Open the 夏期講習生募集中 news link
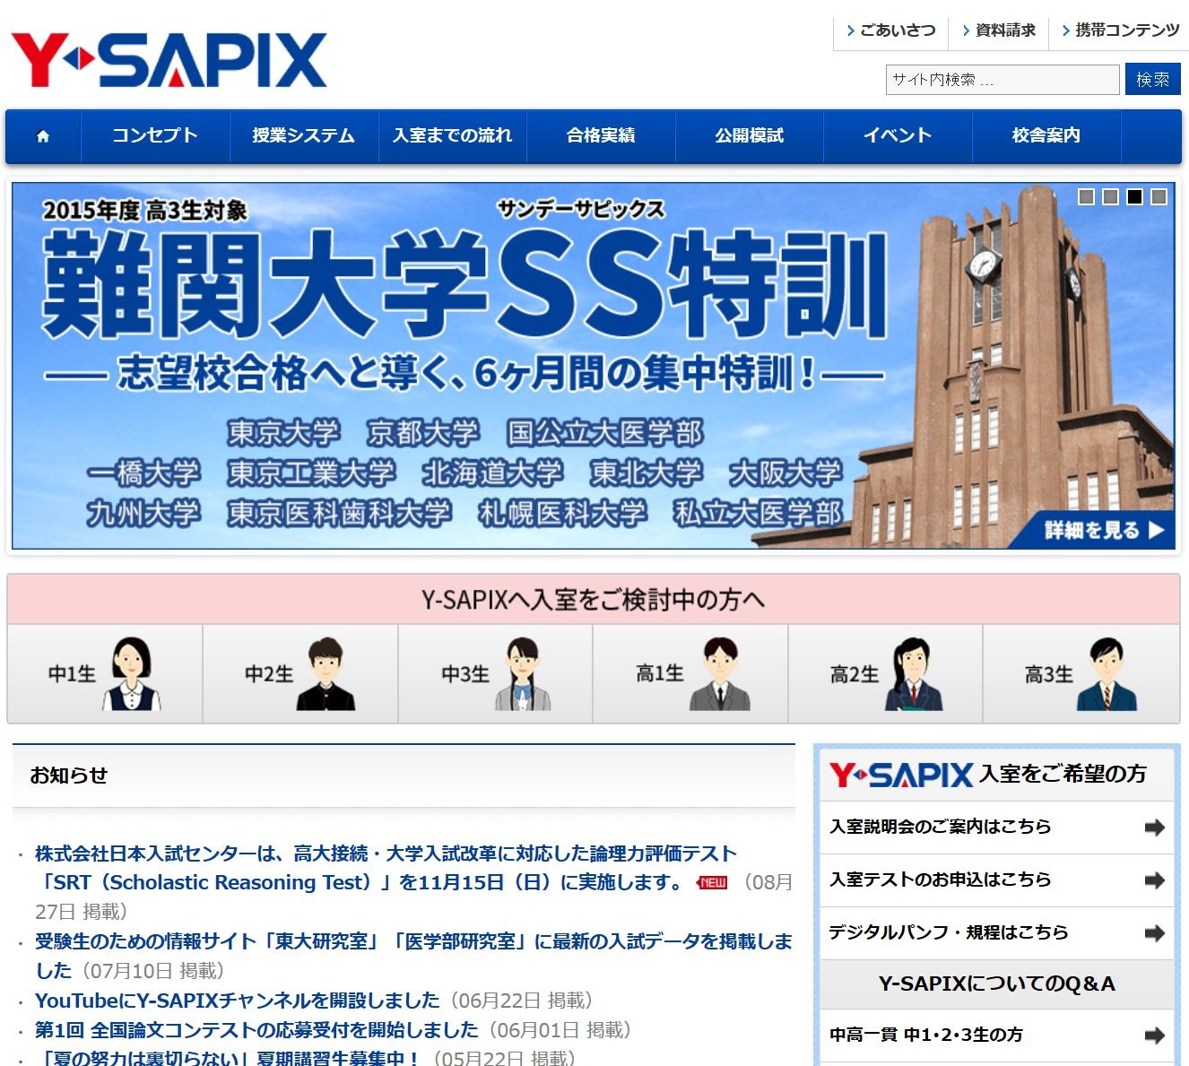Viewport: 1189px width, 1066px height. point(228,1058)
